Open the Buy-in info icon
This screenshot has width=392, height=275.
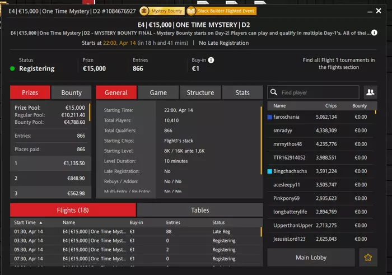click(211, 60)
